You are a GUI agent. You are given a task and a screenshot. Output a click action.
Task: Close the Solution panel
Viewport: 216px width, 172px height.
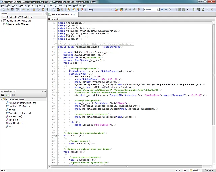[45, 14]
